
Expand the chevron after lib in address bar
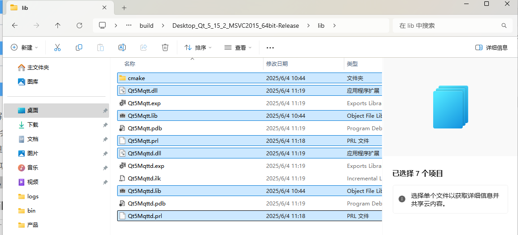tap(334, 26)
